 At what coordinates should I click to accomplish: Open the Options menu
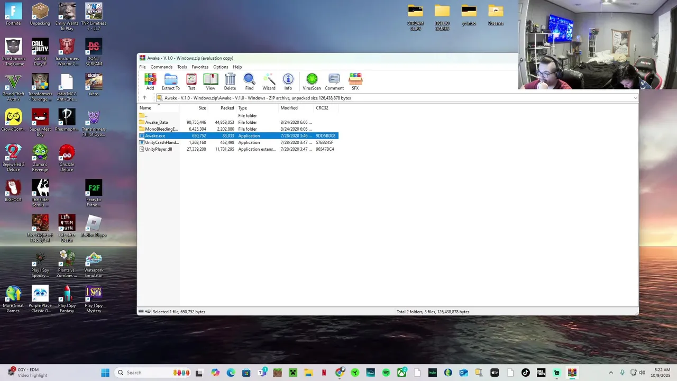221,67
